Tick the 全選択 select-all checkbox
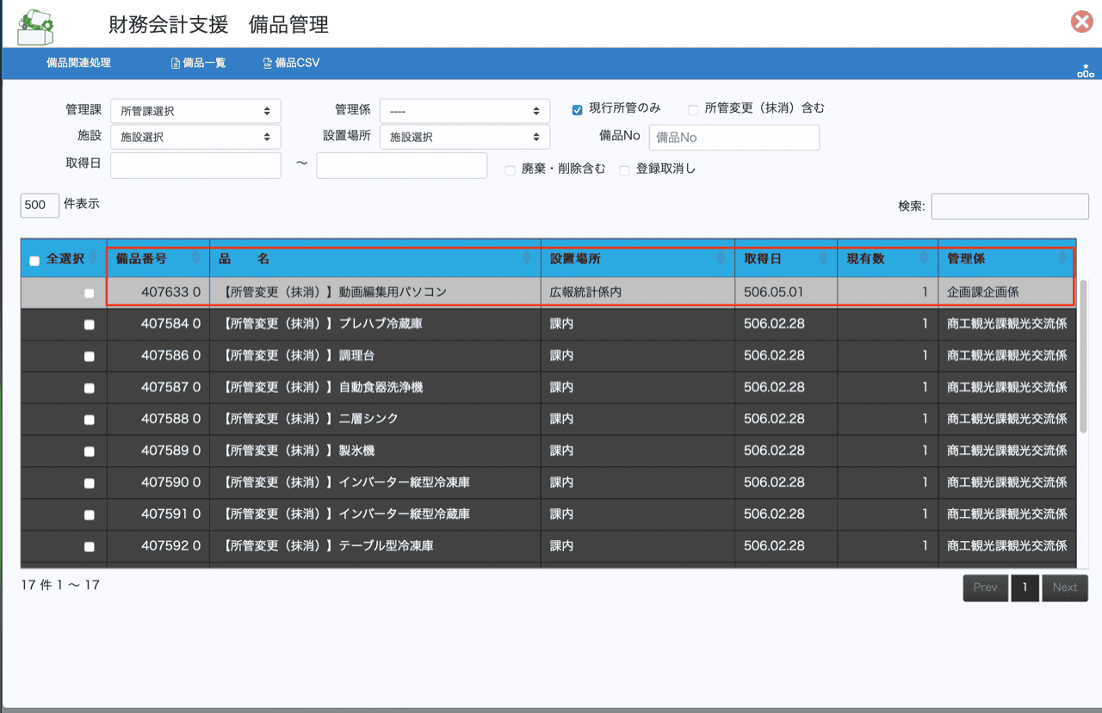The height and width of the screenshot is (713, 1102). click(34, 261)
